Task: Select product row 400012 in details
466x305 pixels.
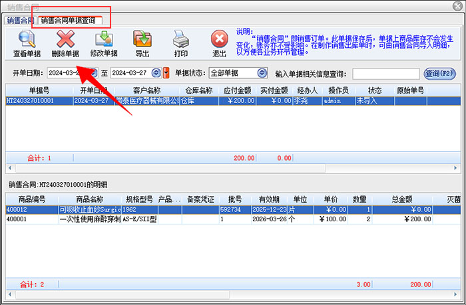Action: [x=17, y=209]
